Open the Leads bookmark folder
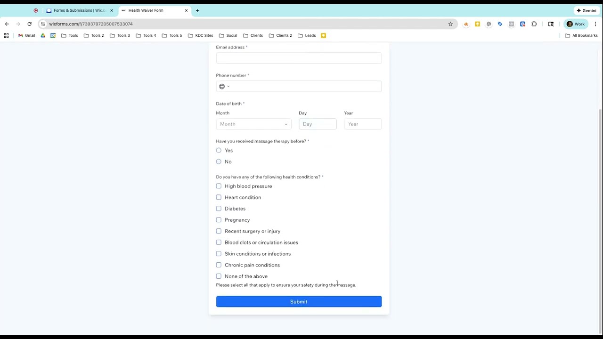This screenshot has height=339, width=603. [x=307, y=35]
